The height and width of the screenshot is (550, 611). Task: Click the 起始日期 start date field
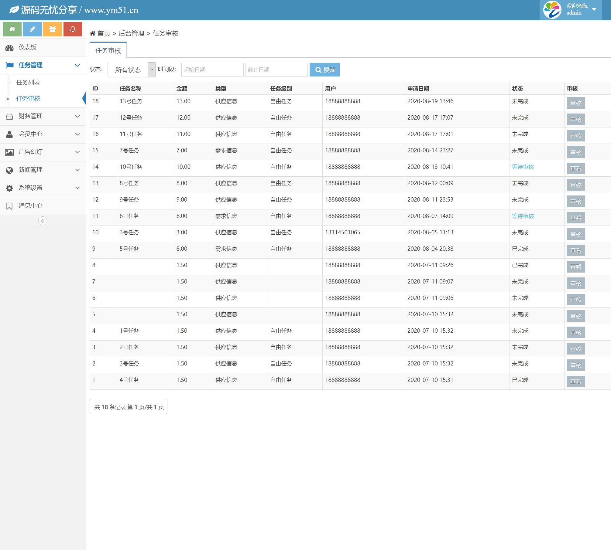tap(212, 70)
